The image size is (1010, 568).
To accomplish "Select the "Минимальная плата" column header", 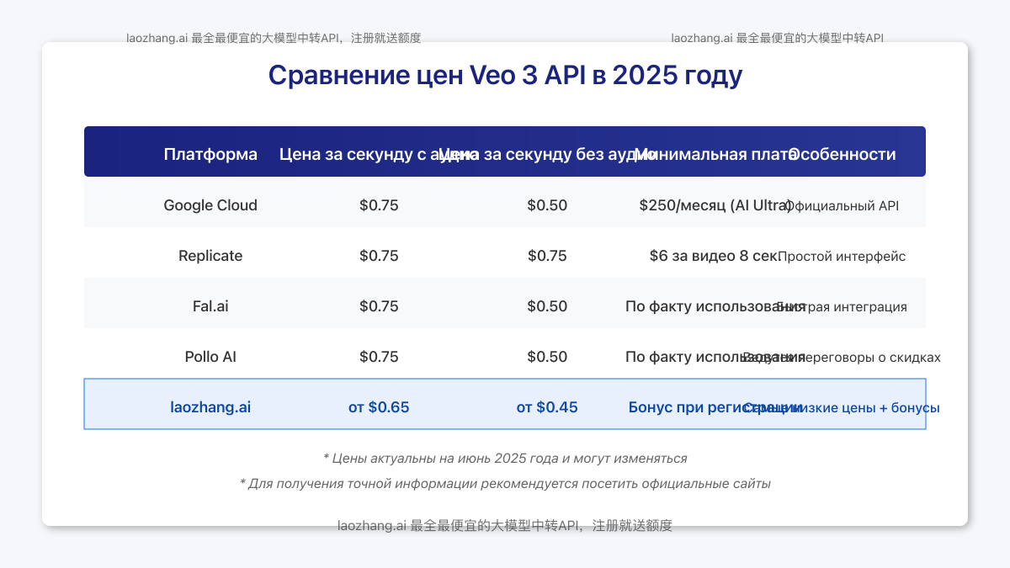I will (x=715, y=155).
